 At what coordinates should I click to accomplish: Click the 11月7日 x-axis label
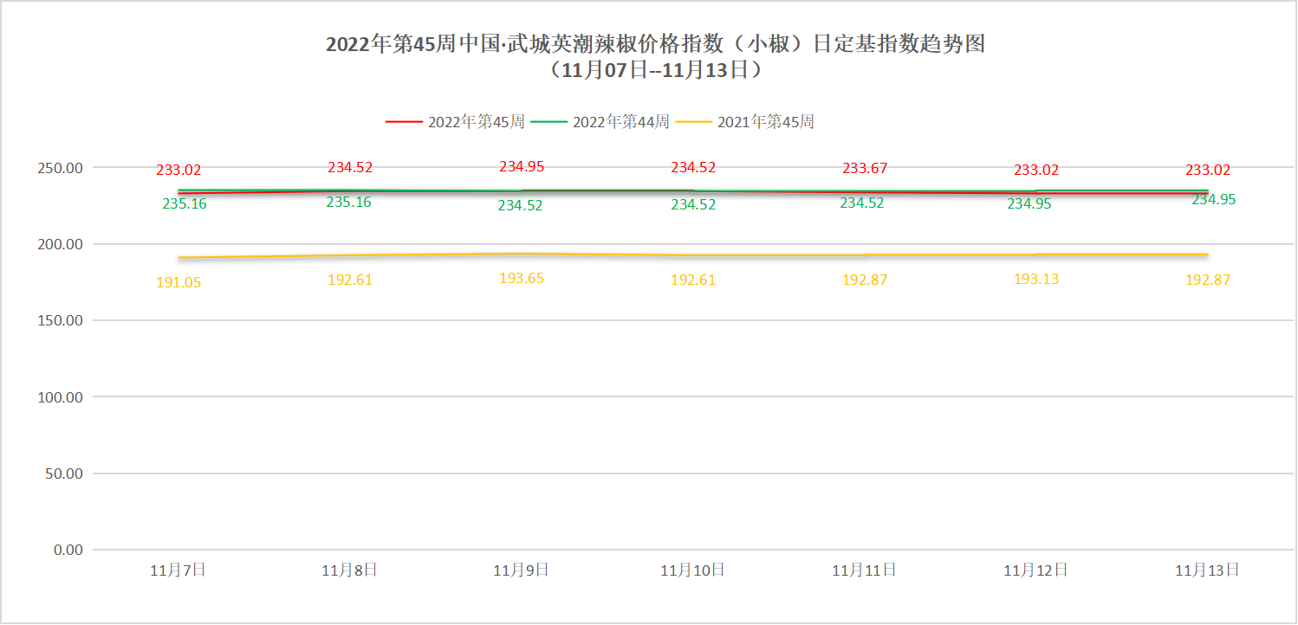pos(178,570)
